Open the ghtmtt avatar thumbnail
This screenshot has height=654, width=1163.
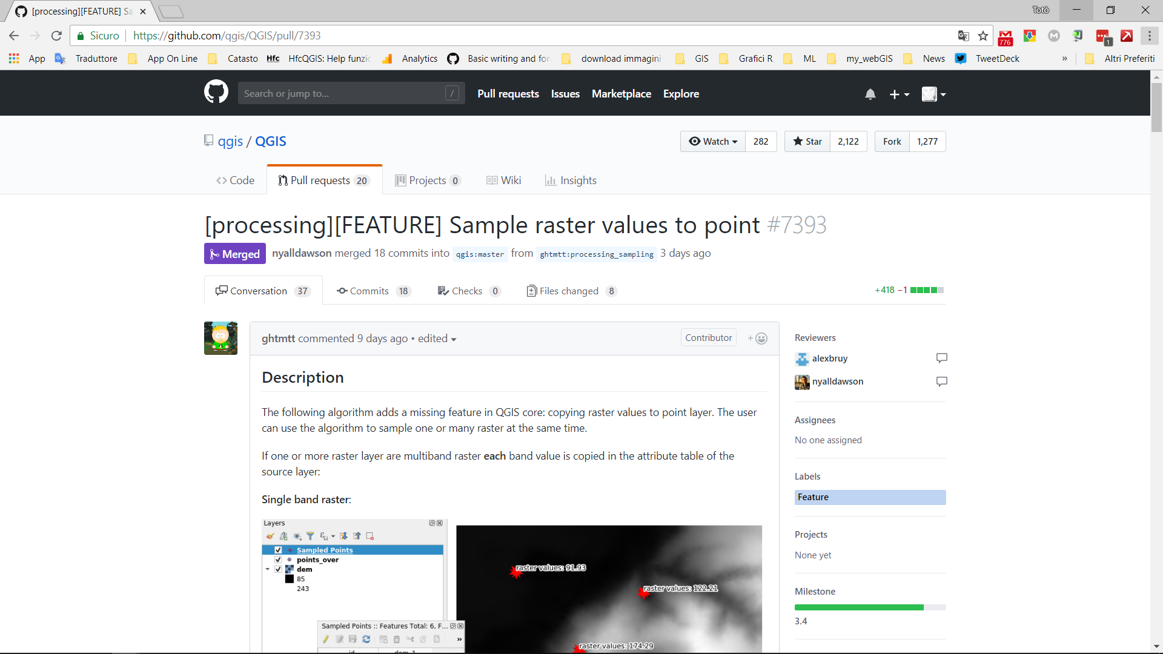tap(220, 338)
